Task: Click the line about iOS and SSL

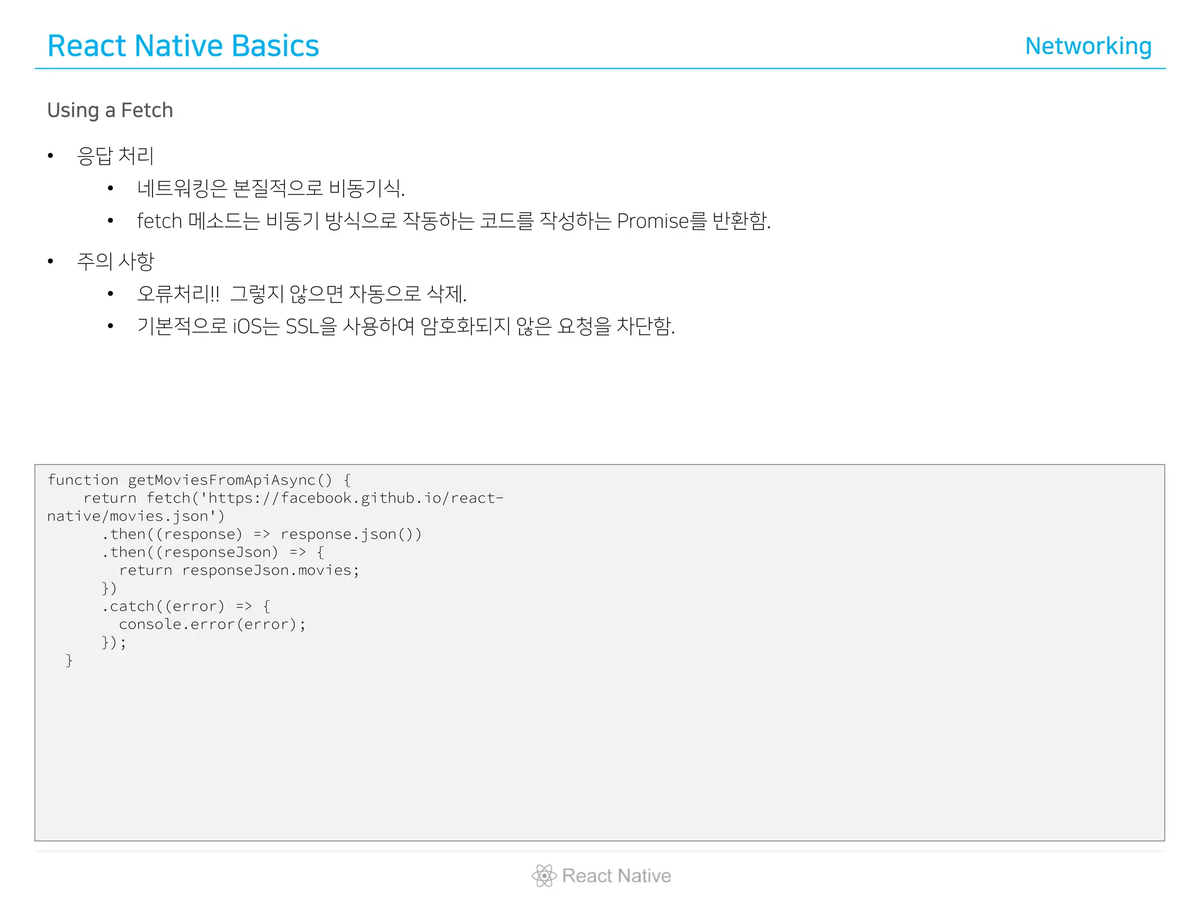Action: tap(406, 326)
